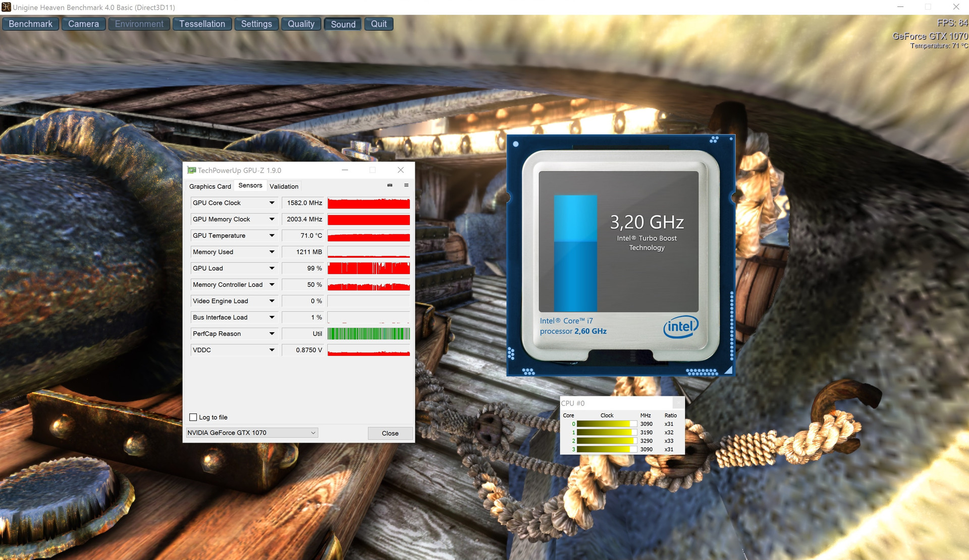
Task: Click the GPU Core Clock red graph
Action: pyautogui.click(x=369, y=203)
